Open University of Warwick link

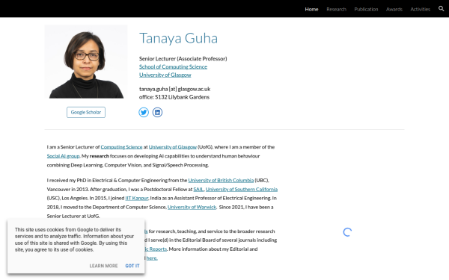click(192, 207)
